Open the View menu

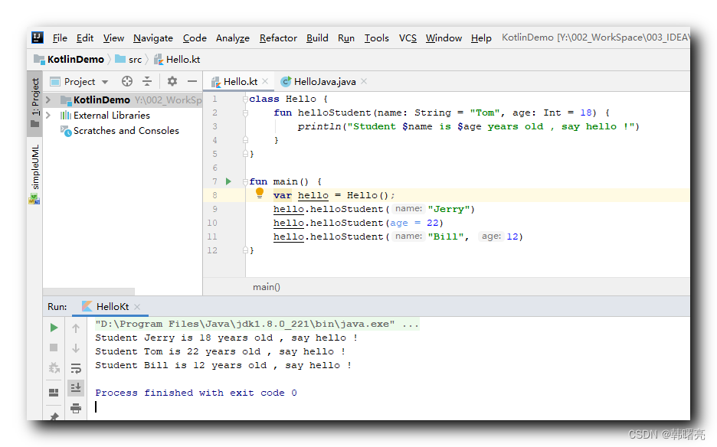[x=113, y=38]
